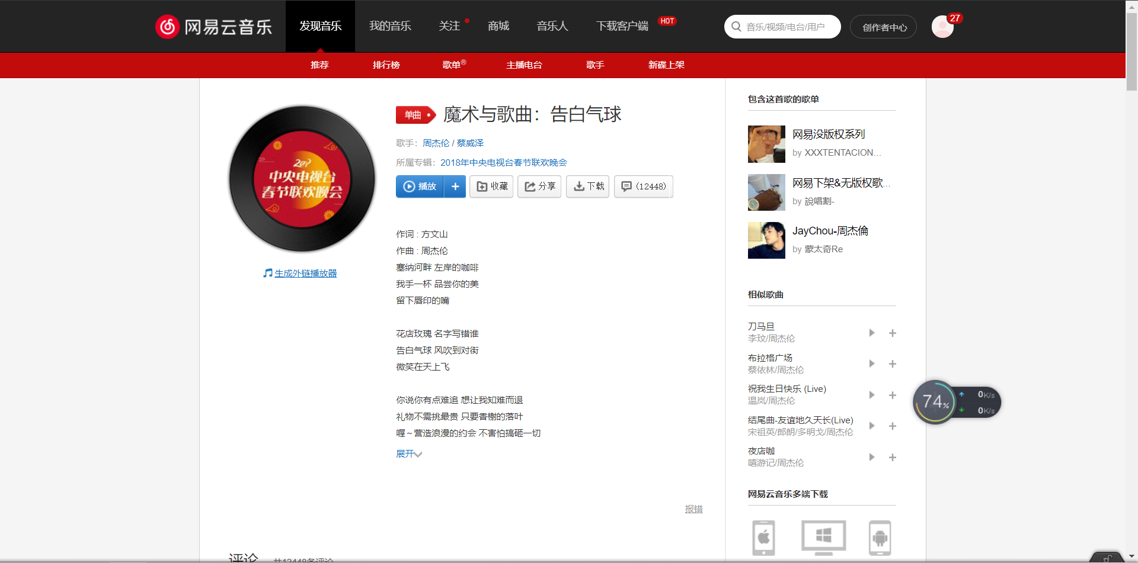Open playlist title 网易没版权系列
Viewport: 1138px width, 563px height.
coord(829,134)
